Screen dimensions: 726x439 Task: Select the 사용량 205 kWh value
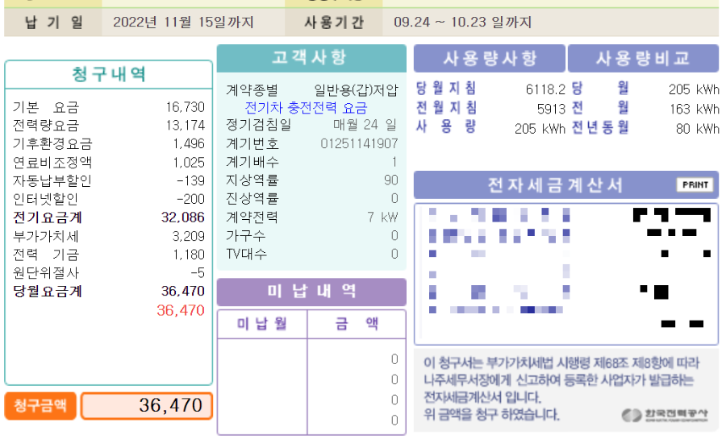(x=540, y=128)
